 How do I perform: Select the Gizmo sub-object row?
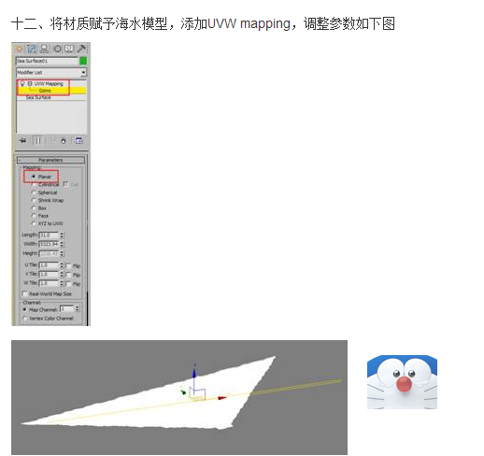click(51, 91)
